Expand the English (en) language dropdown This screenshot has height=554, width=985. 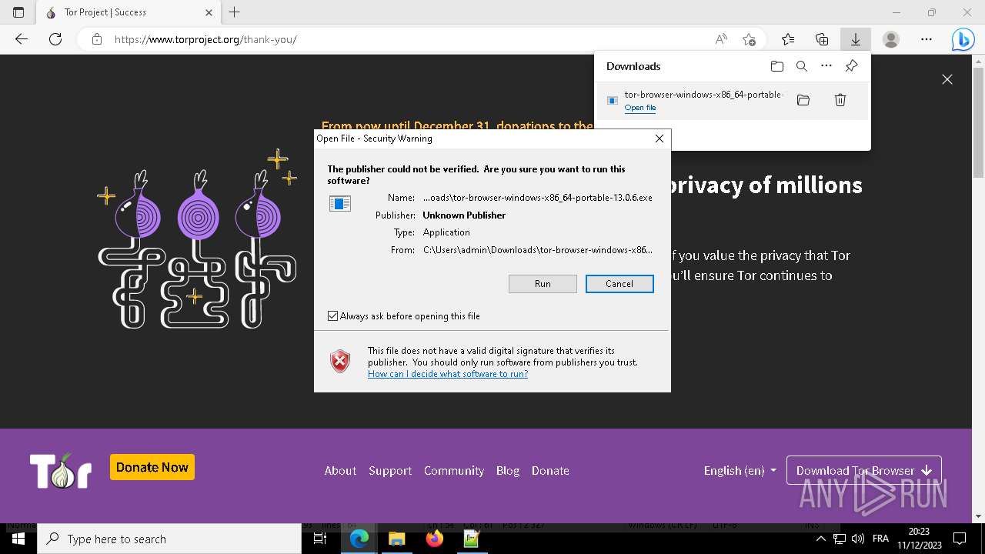pyautogui.click(x=740, y=471)
